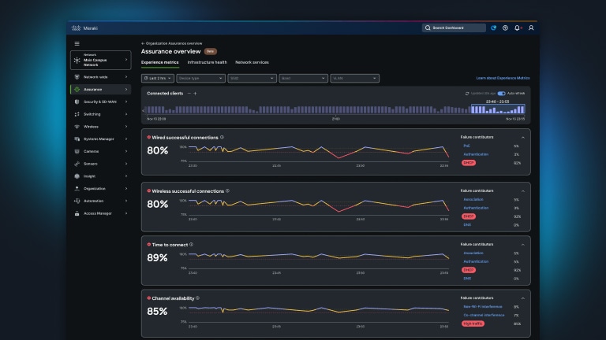606x340 pixels.
Task: Click info icon next to Wireless successful connections
Action: click(x=227, y=190)
